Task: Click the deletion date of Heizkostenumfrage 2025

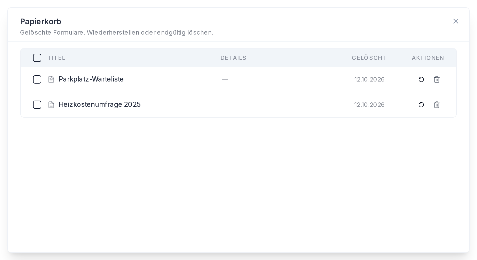Action: pos(369,105)
